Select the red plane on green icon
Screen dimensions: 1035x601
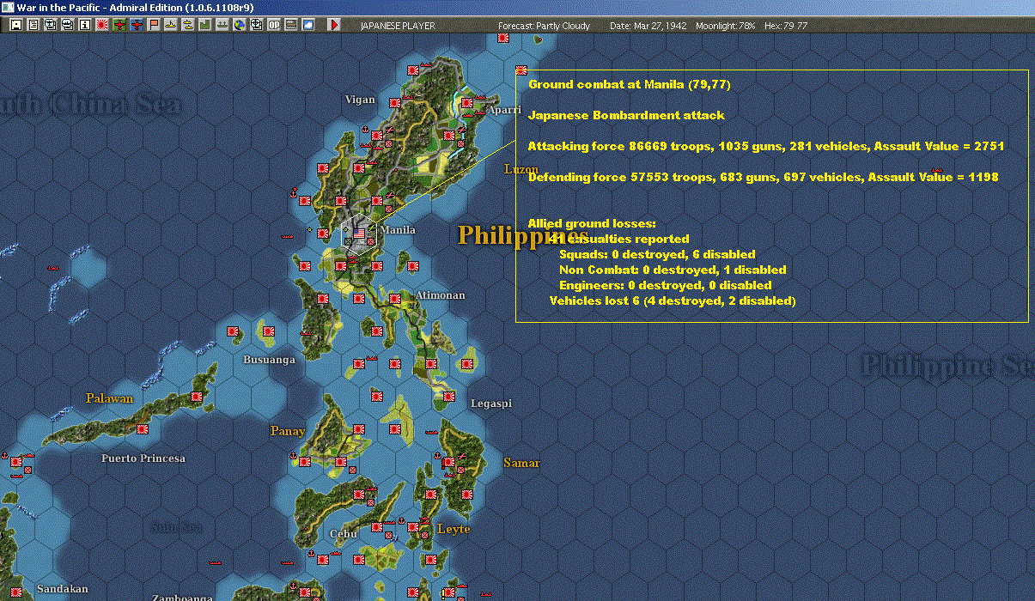119,25
